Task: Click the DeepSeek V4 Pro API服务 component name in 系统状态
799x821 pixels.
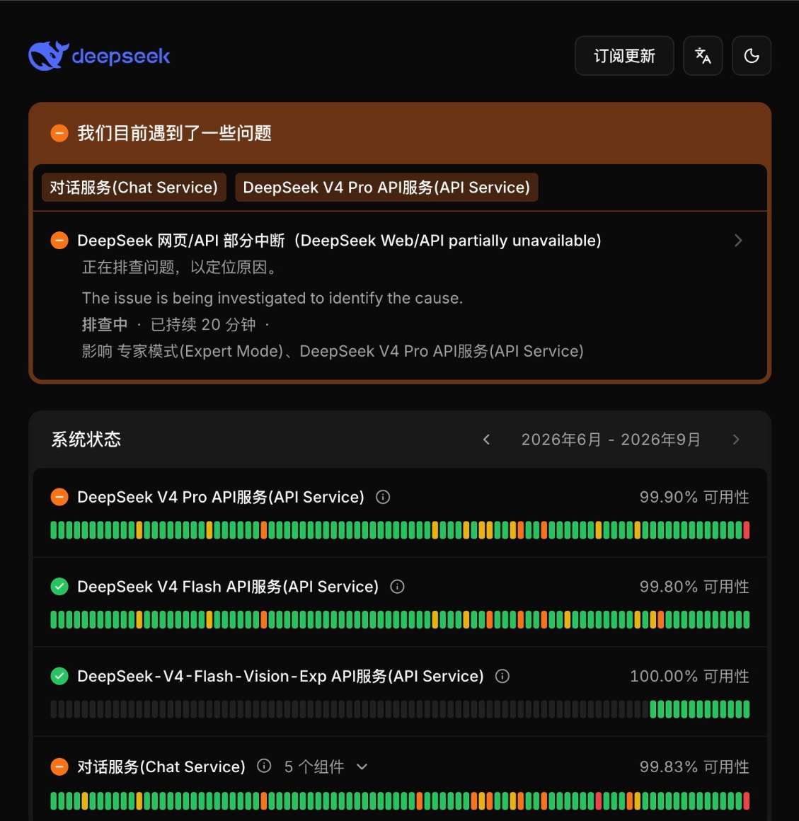Action: point(220,497)
